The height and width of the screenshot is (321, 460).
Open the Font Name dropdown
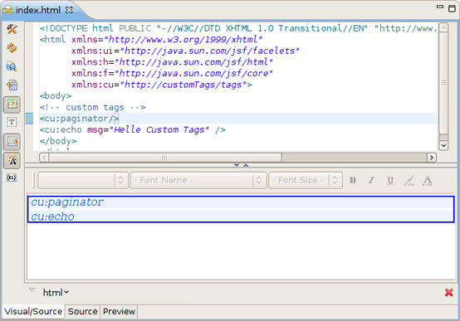[198, 180]
